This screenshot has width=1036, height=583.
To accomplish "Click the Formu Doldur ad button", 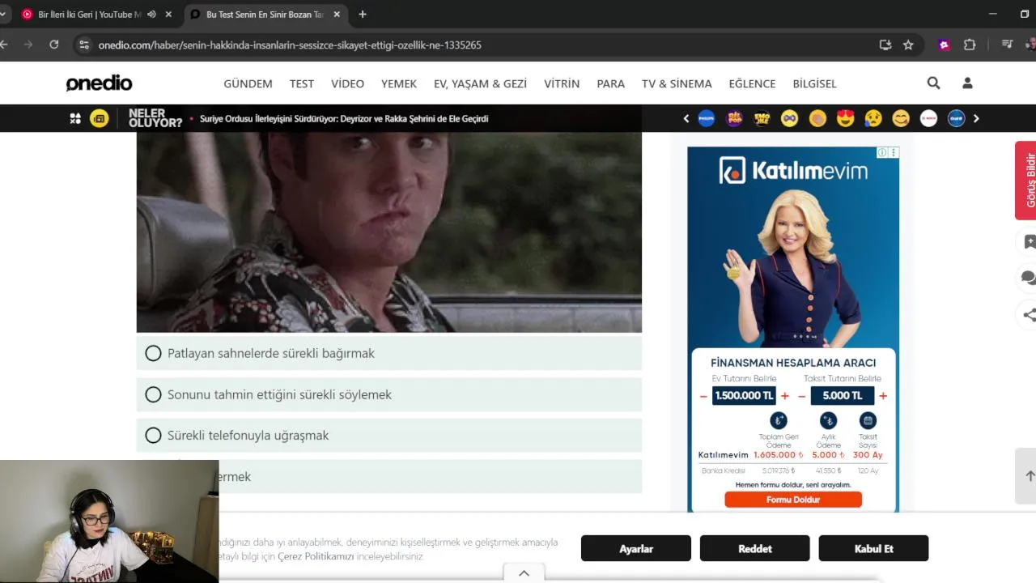I will [x=793, y=500].
